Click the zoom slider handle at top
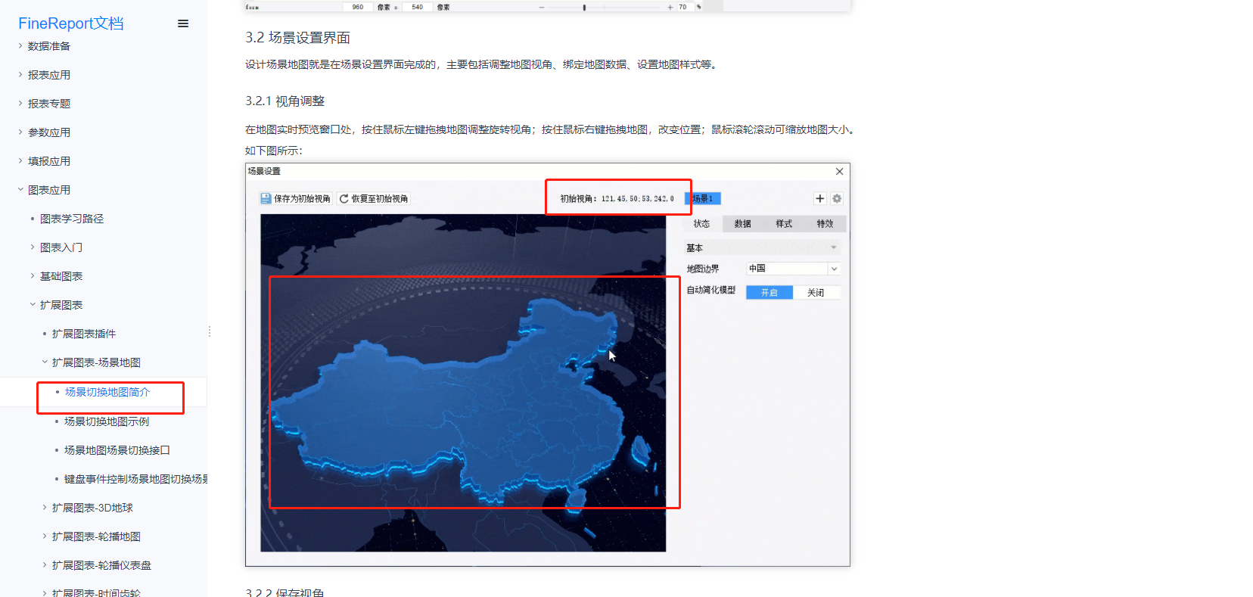Viewport: 1253px width, 597px height. tap(584, 8)
